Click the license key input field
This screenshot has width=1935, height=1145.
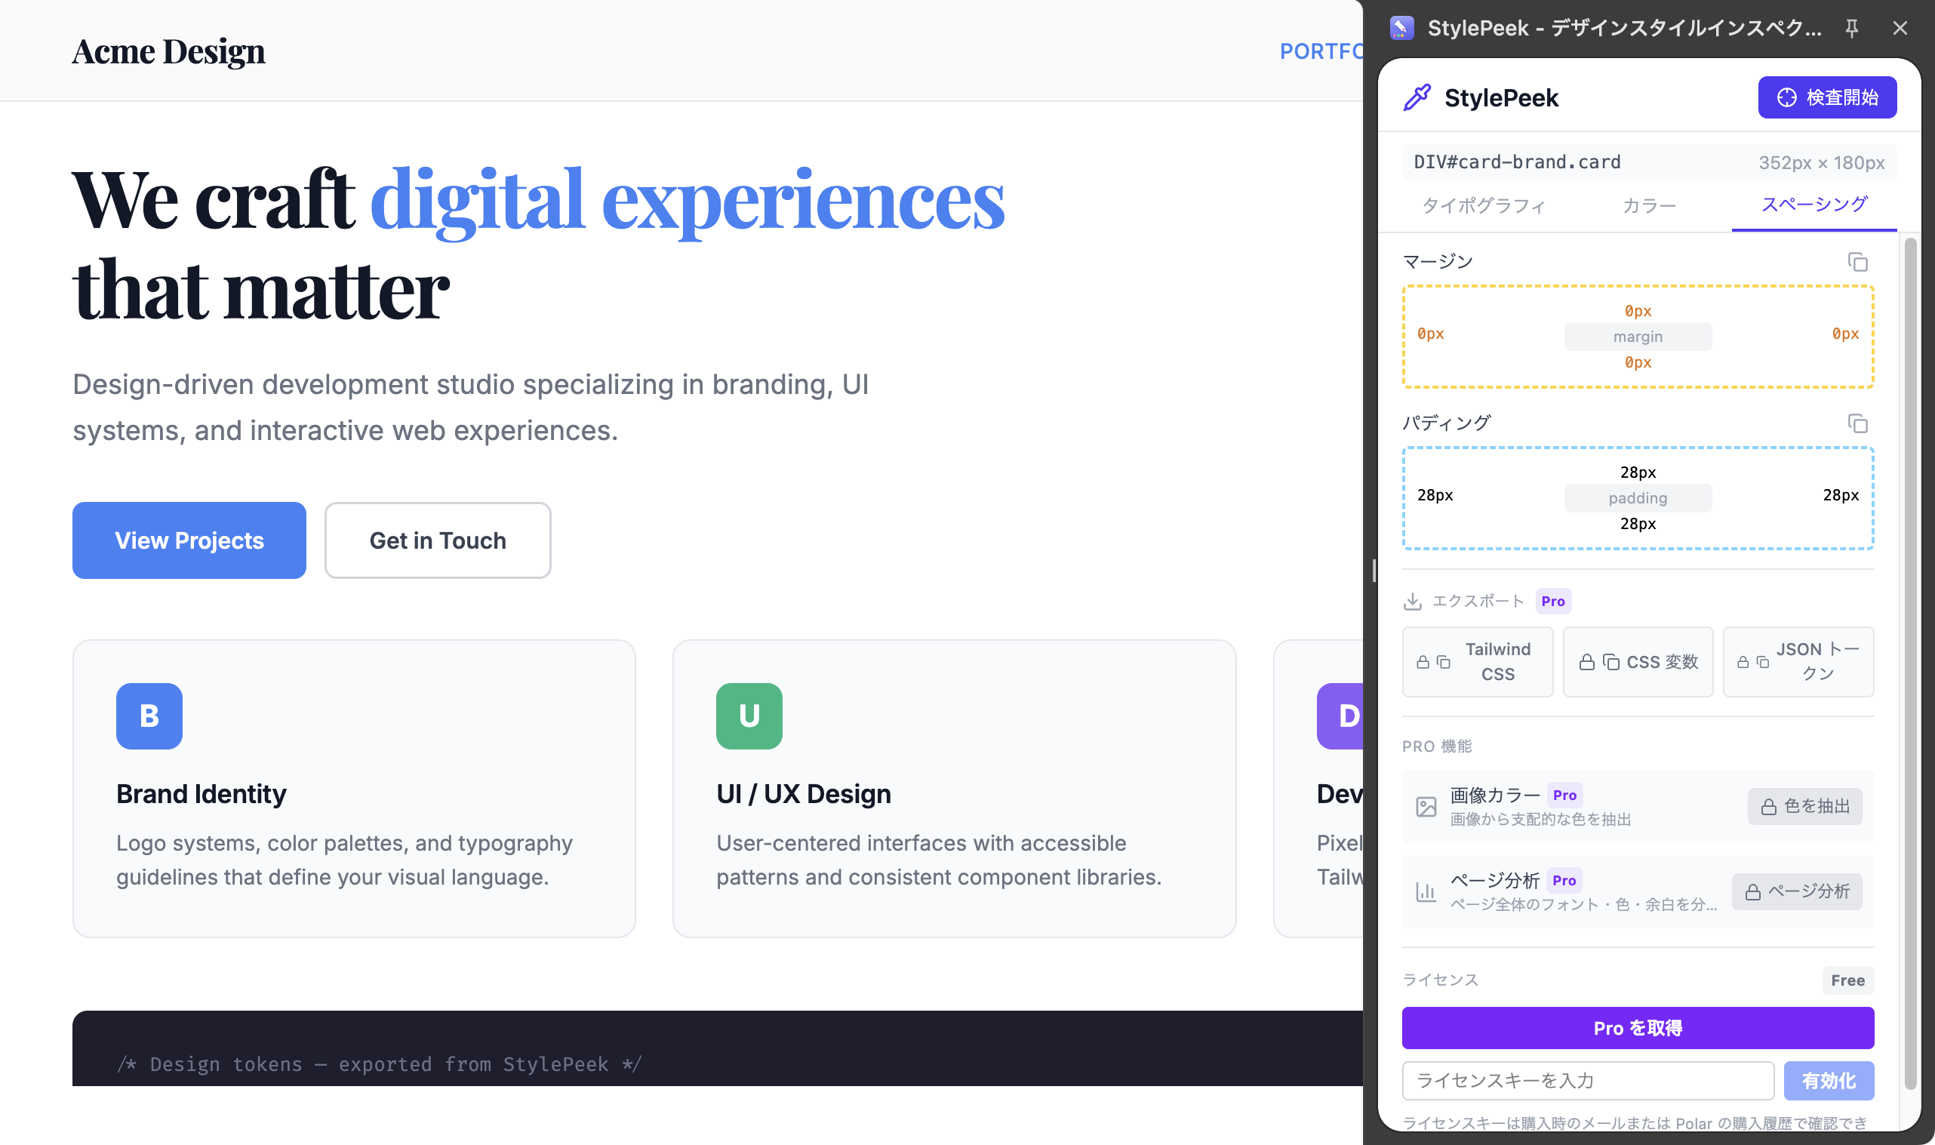(x=1587, y=1080)
